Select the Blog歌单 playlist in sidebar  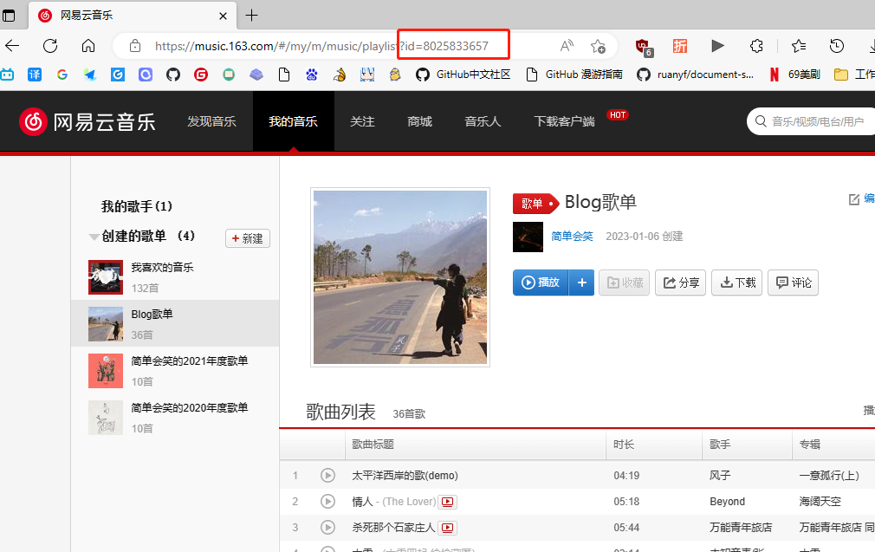coord(175,323)
